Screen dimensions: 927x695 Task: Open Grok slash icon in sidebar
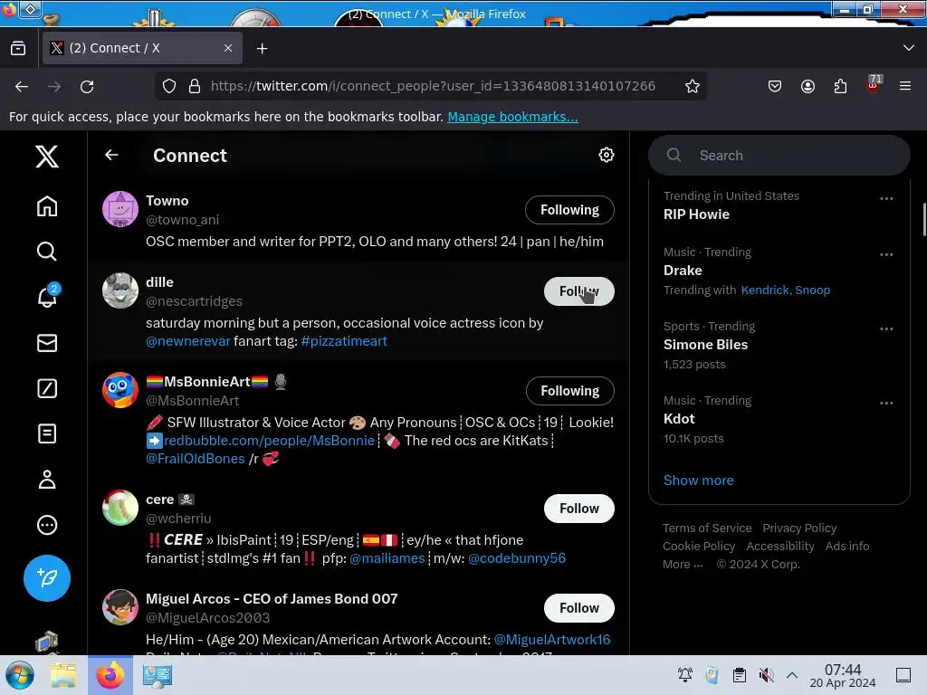(x=47, y=388)
